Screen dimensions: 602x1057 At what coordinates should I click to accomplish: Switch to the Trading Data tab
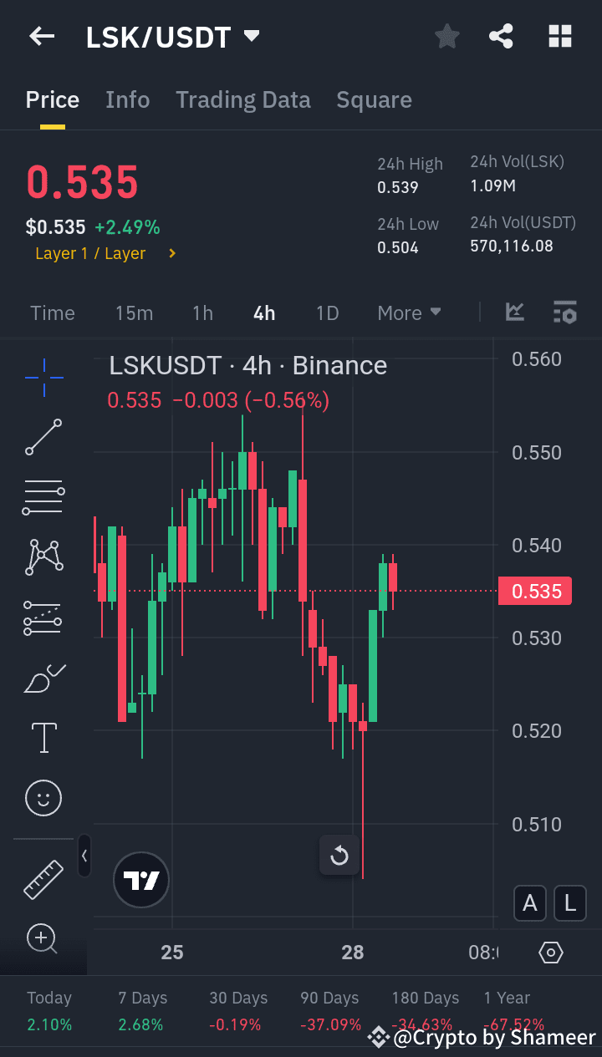tap(242, 99)
